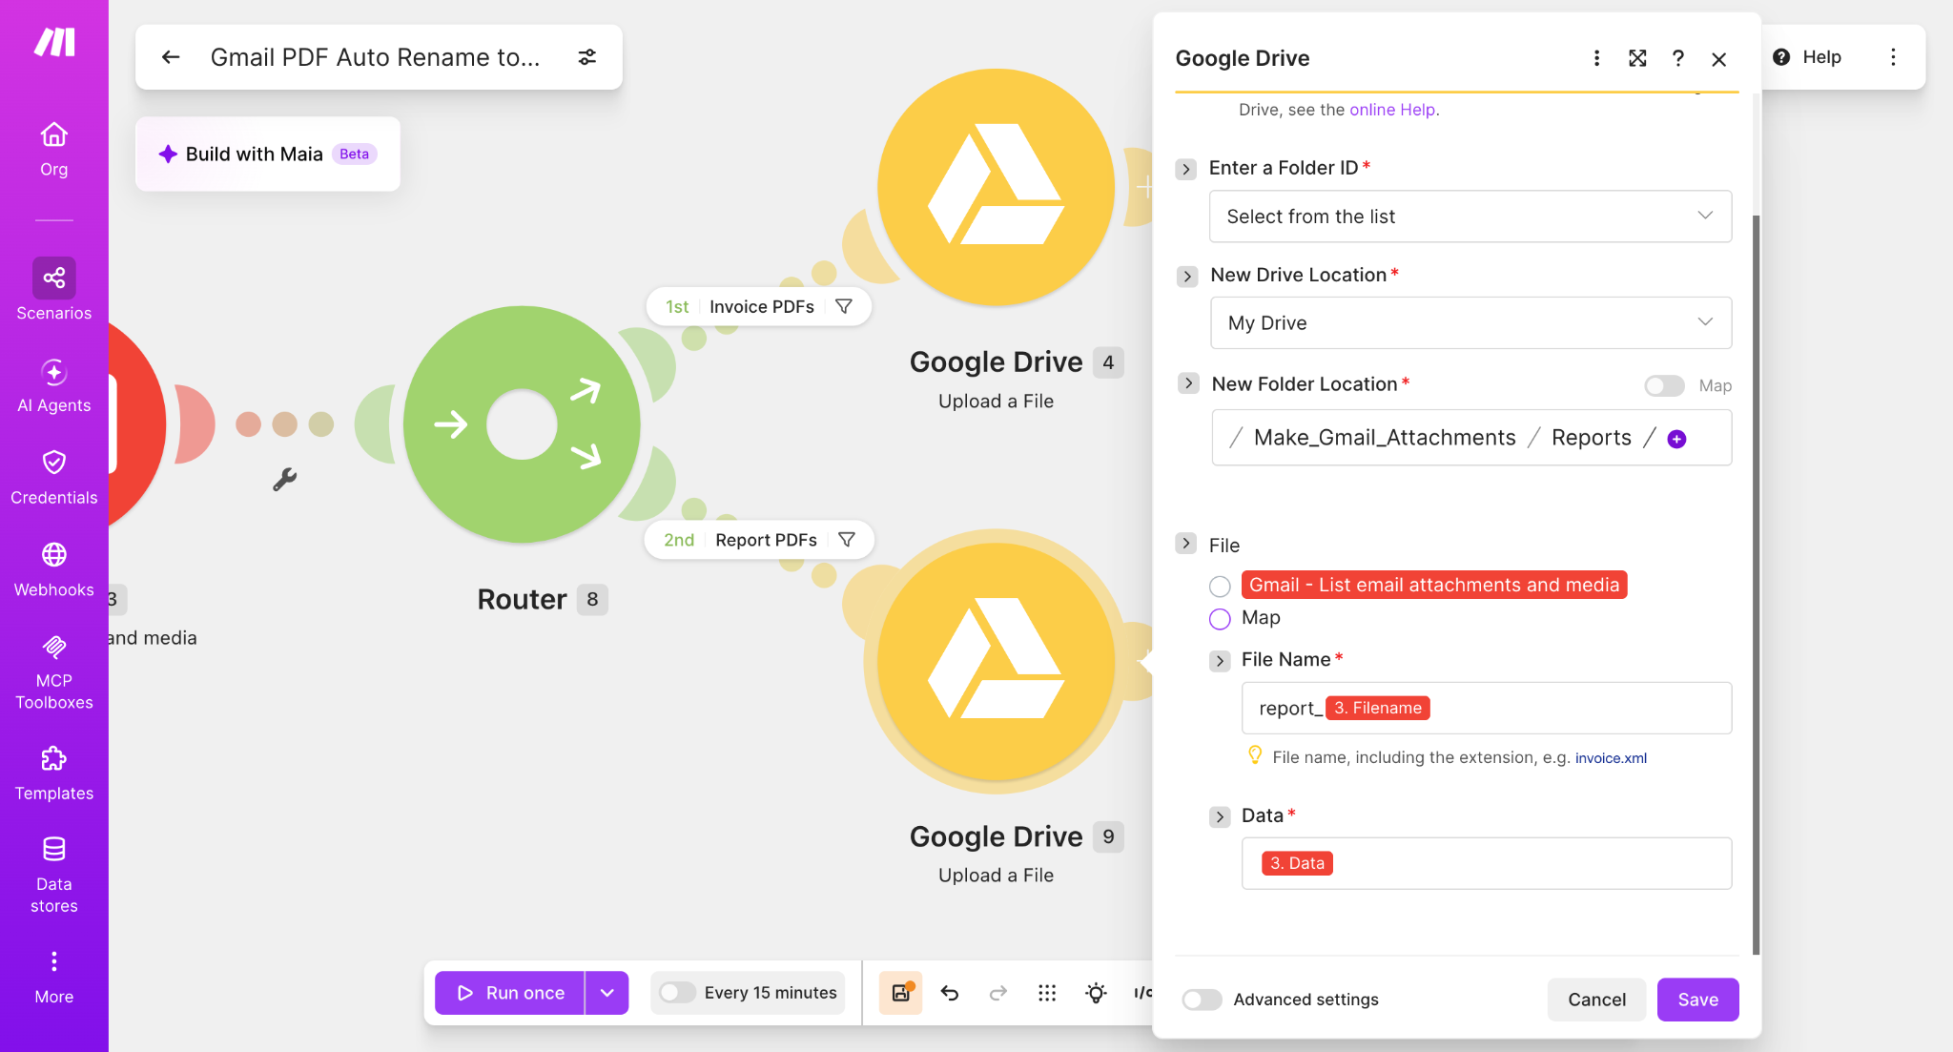Click the scenario title Gmail PDF Auto Rename
The image size is (1953, 1052).
pos(375,57)
